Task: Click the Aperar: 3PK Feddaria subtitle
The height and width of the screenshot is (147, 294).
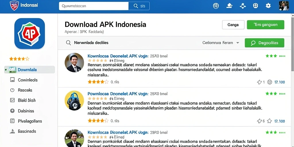Action: [x=84, y=32]
